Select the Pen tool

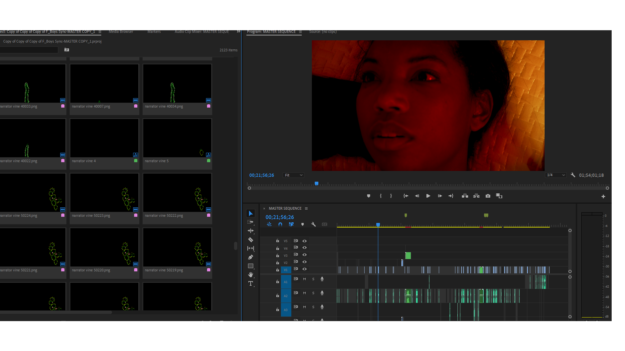coord(250,257)
